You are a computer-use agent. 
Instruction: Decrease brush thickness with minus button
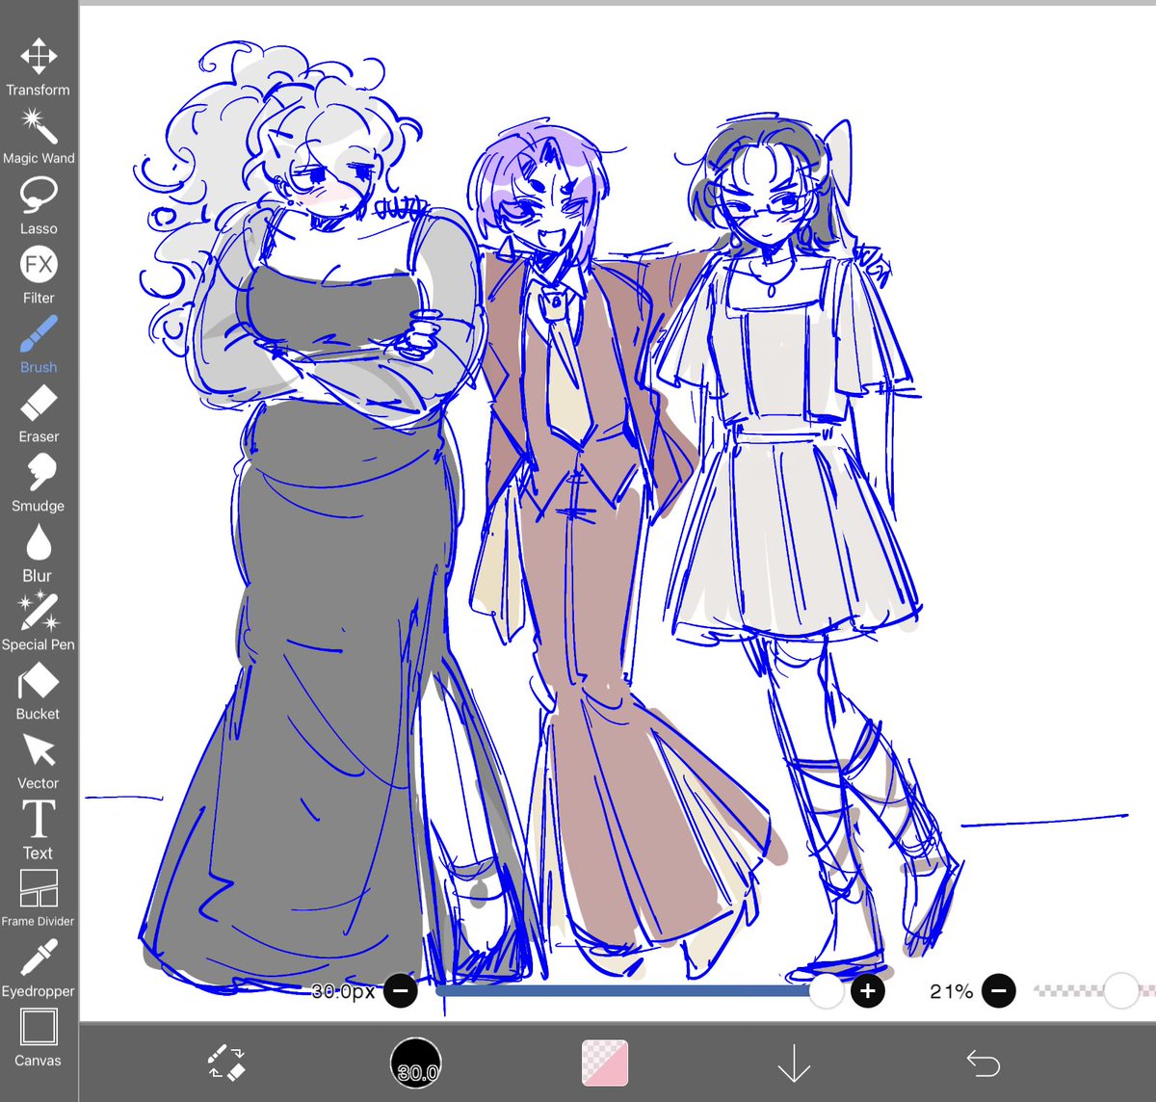click(x=401, y=990)
